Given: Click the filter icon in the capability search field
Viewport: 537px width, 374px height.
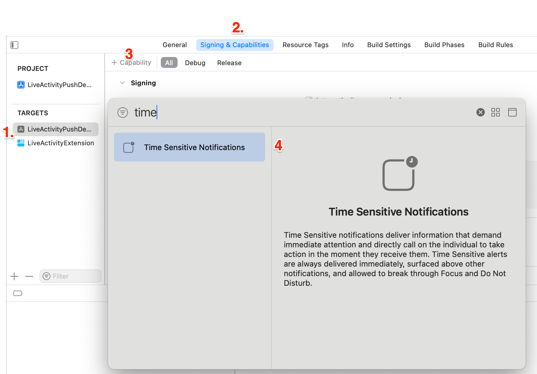Looking at the screenshot, I should pos(123,113).
